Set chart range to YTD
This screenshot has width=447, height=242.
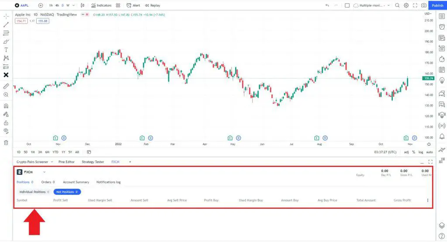pyautogui.click(x=55, y=152)
